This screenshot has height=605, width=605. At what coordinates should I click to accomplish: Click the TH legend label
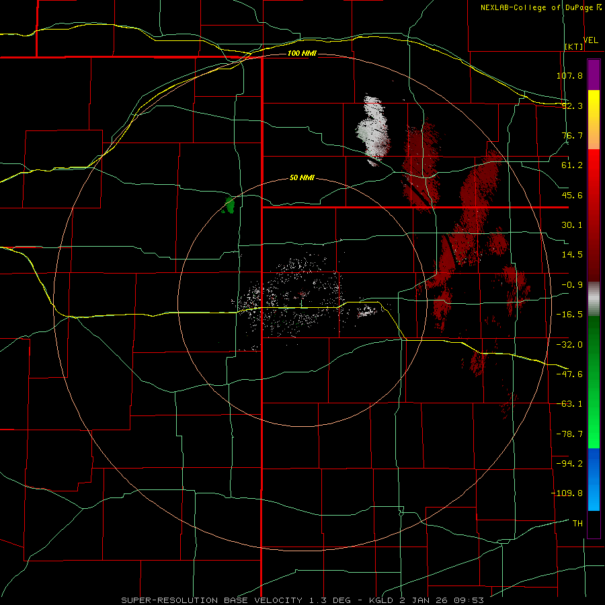click(x=577, y=524)
